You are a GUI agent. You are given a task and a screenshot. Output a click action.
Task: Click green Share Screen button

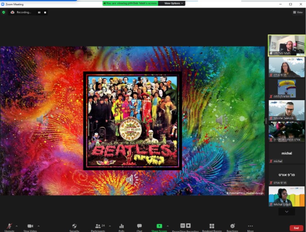[x=159, y=227]
